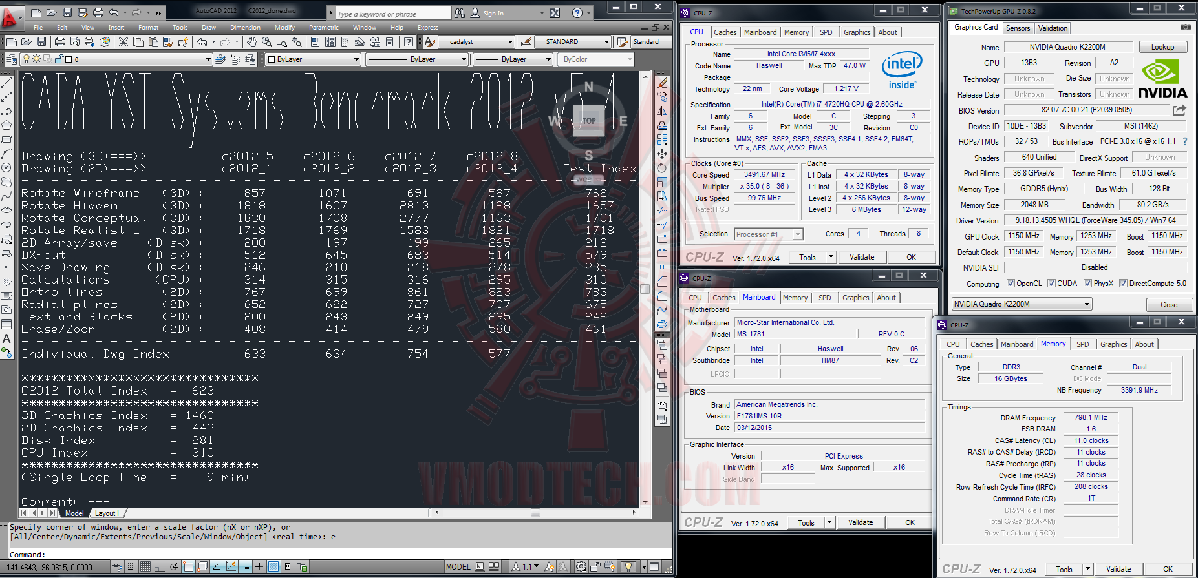Click the horizontal scrollbar thumb in drawing area
This screenshot has width=1198, height=578.
tap(535, 513)
